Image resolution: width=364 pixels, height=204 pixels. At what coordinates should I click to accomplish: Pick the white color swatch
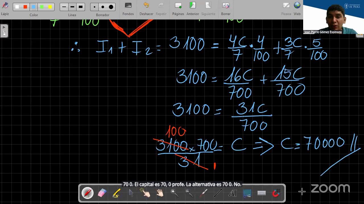[17, 7]
